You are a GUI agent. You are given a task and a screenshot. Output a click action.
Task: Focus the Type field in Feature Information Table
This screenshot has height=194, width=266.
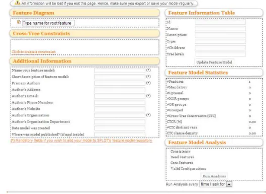(220, 41)
